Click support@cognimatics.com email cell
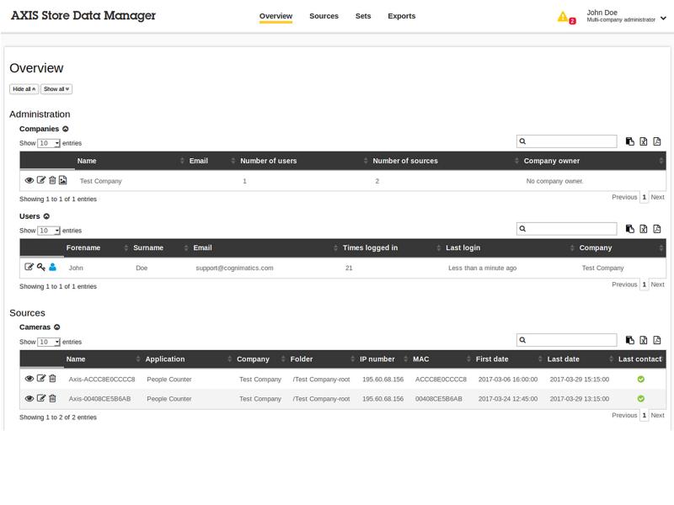The image size is (674, 505). (x=234, y=268)
